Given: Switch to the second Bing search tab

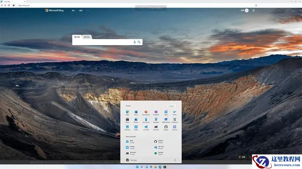Looking at the screenshot, I should [x=87, y=37].
